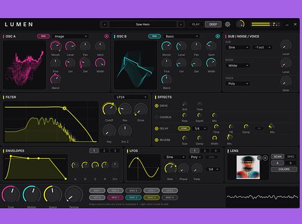Click the OSC A Blend knob

pyautogui.click(x=55, y=80)
